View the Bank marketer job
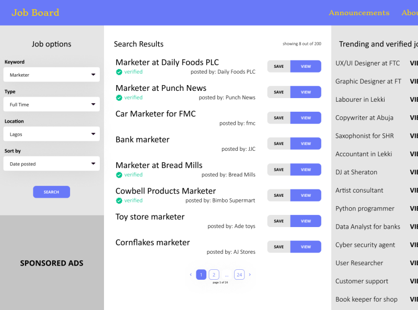 point(306,144)
